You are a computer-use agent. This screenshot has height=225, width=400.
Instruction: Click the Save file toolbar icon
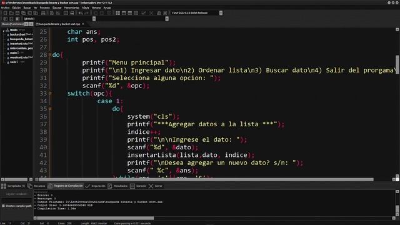pyautogui.click(x=17, y=13)
